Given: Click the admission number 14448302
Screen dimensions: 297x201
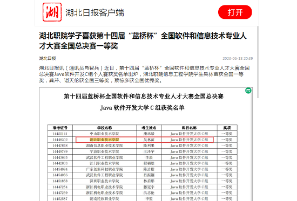Looking at the screenshot, I should coord(60,140).
